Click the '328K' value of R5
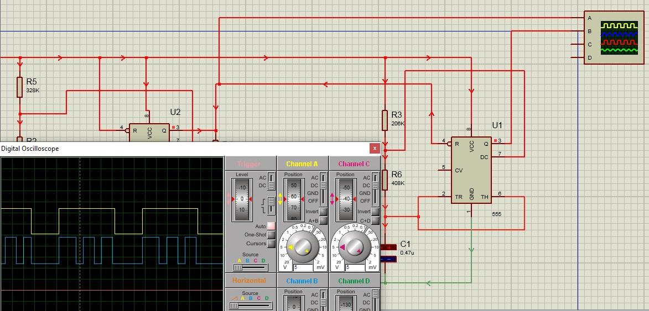 tap(33, 90)
